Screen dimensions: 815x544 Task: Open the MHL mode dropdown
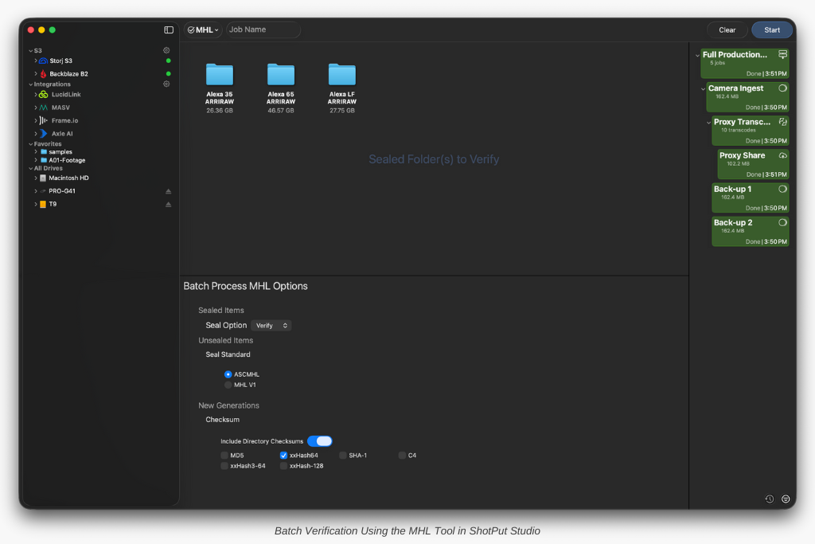(203, 30)
